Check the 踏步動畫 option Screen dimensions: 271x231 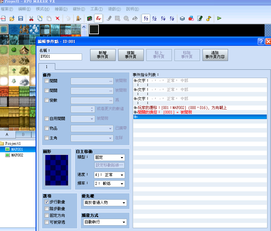[x=47, y=208]
